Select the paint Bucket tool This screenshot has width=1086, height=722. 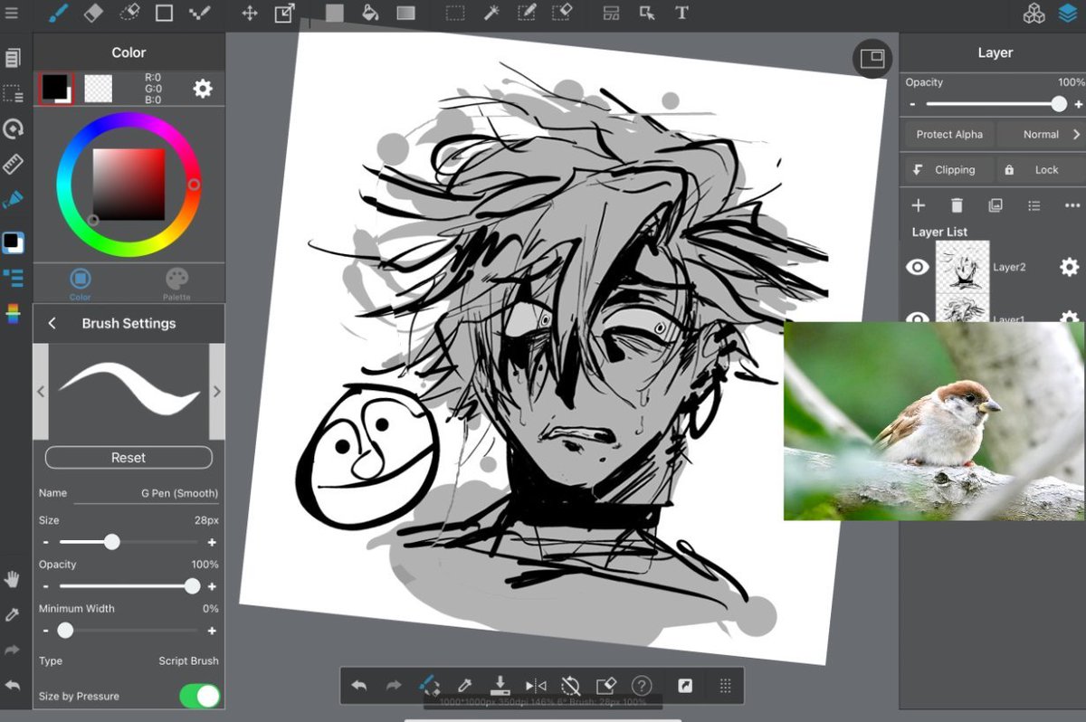click(369, 14)
